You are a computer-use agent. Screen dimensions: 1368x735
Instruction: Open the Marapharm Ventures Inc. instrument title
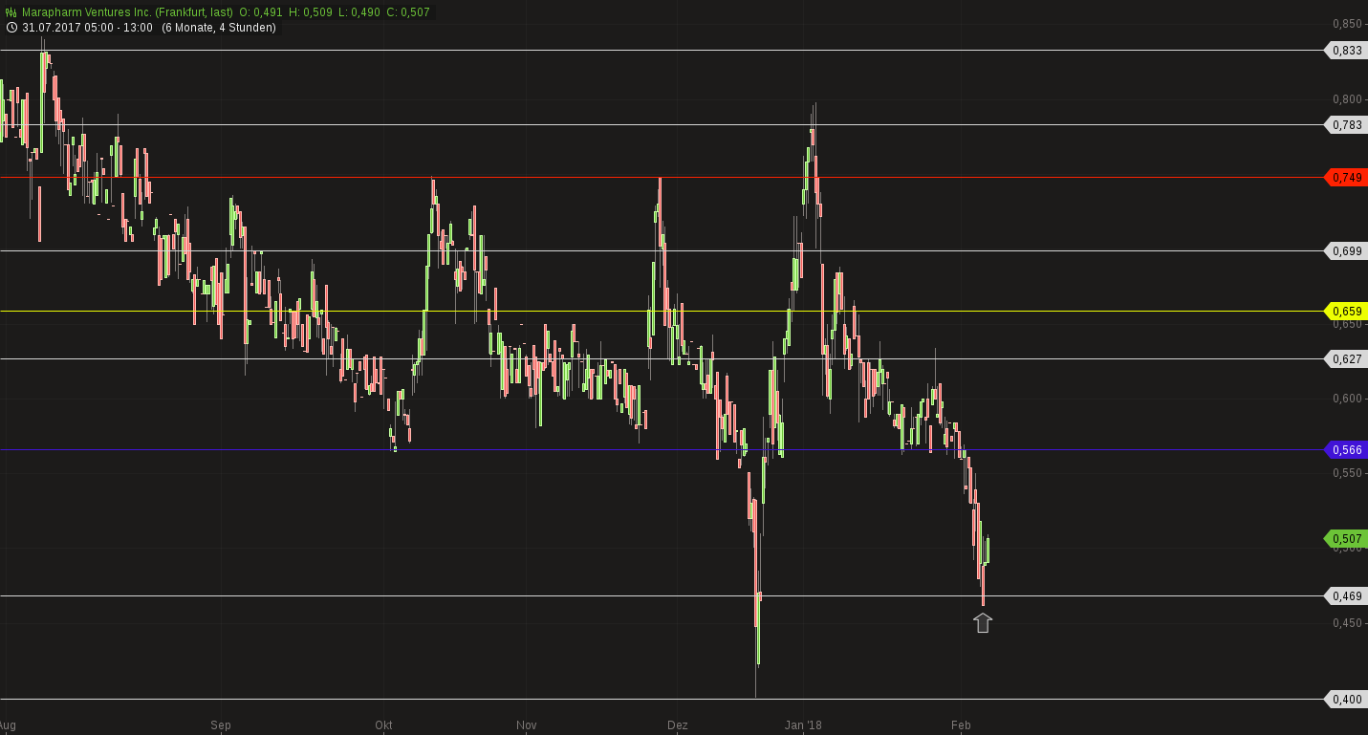coord(126,12)
